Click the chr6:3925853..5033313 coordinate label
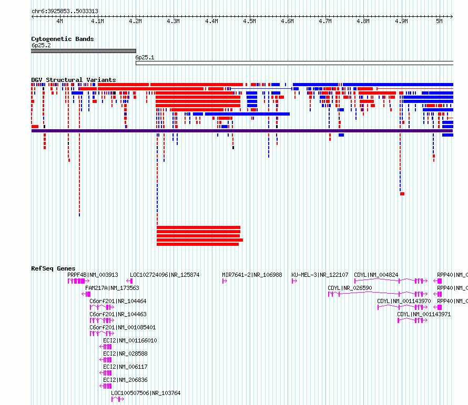The height and width of the screenshot is (405, 468). tap(65, 11)
